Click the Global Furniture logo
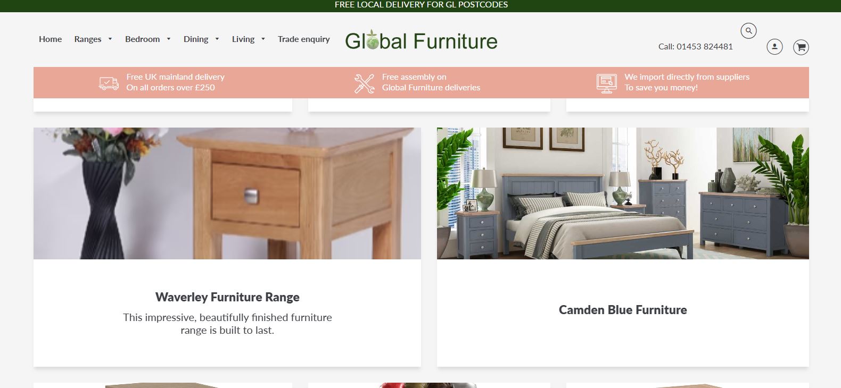 (x=421, y=41)
